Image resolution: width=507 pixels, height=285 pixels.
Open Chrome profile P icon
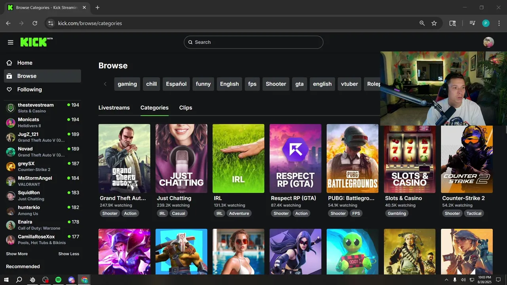click(486, 23)
